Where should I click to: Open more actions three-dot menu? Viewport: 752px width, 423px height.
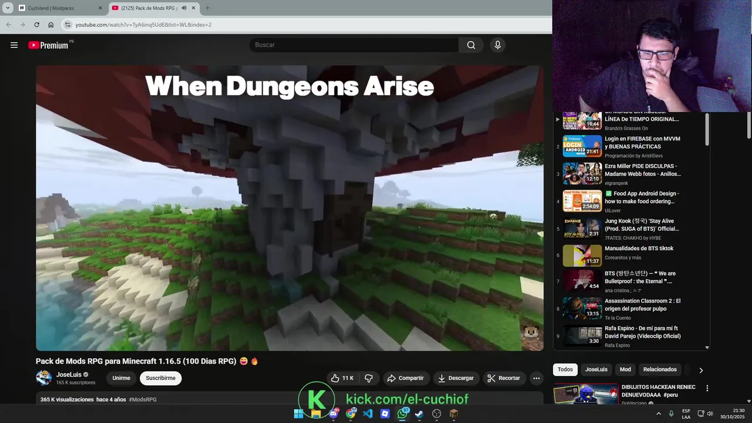click(536, 378)
